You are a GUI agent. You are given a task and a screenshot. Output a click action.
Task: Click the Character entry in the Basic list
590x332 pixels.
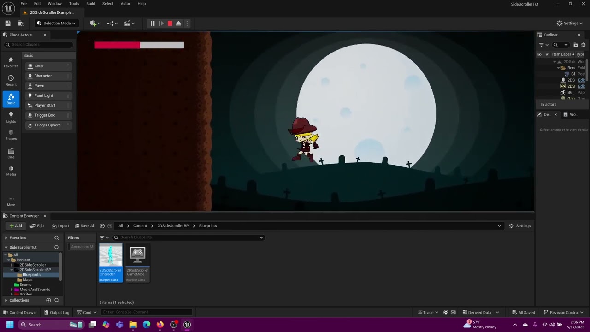click(x=48, y=76)
